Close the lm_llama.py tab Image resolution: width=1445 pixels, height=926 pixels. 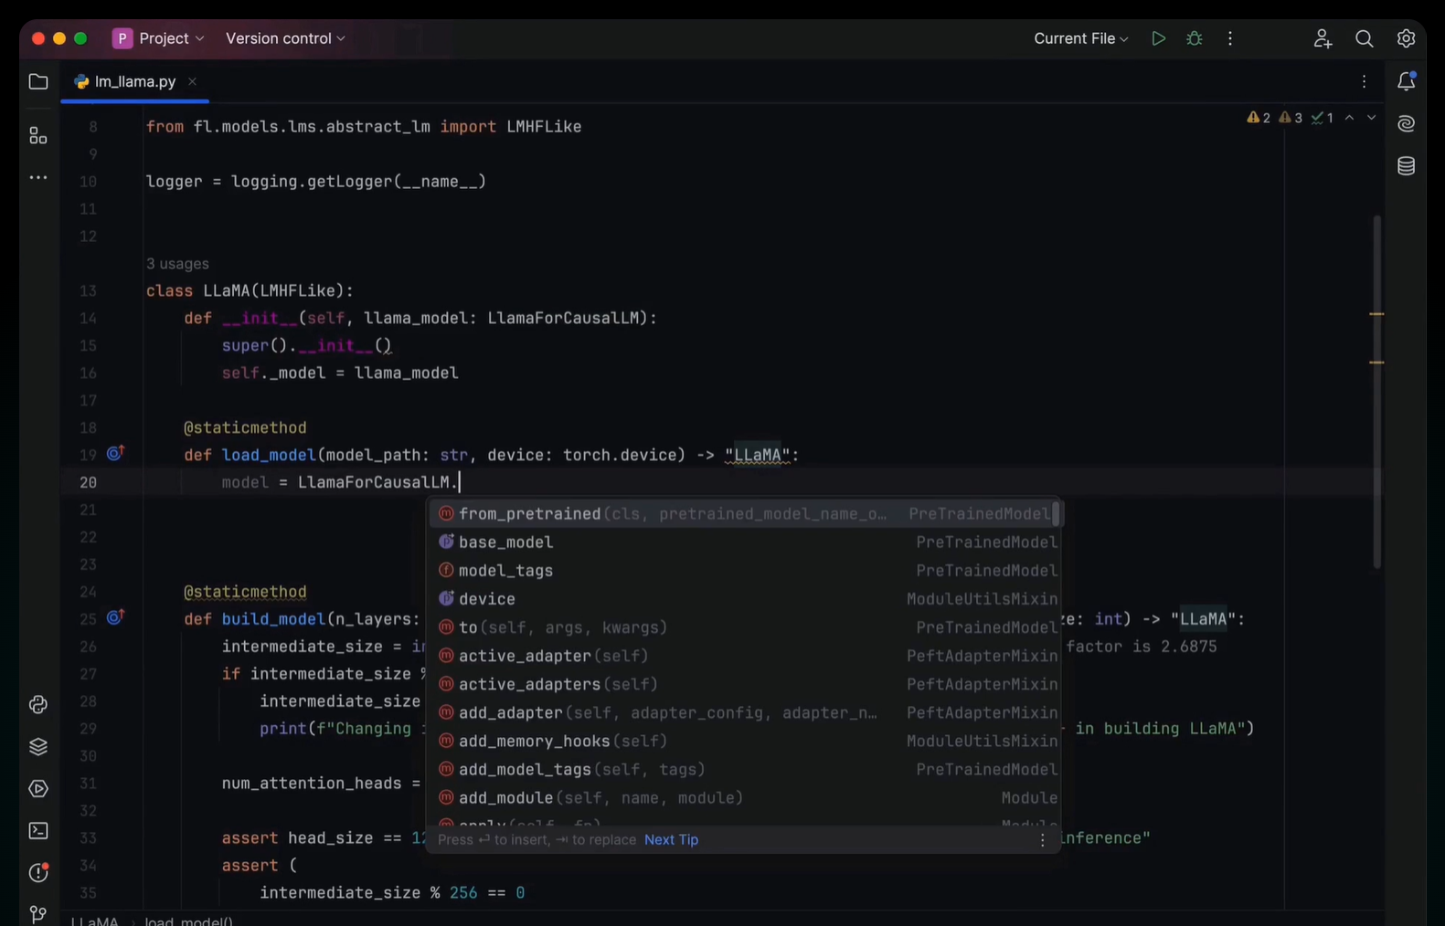[x=192, y=81]
